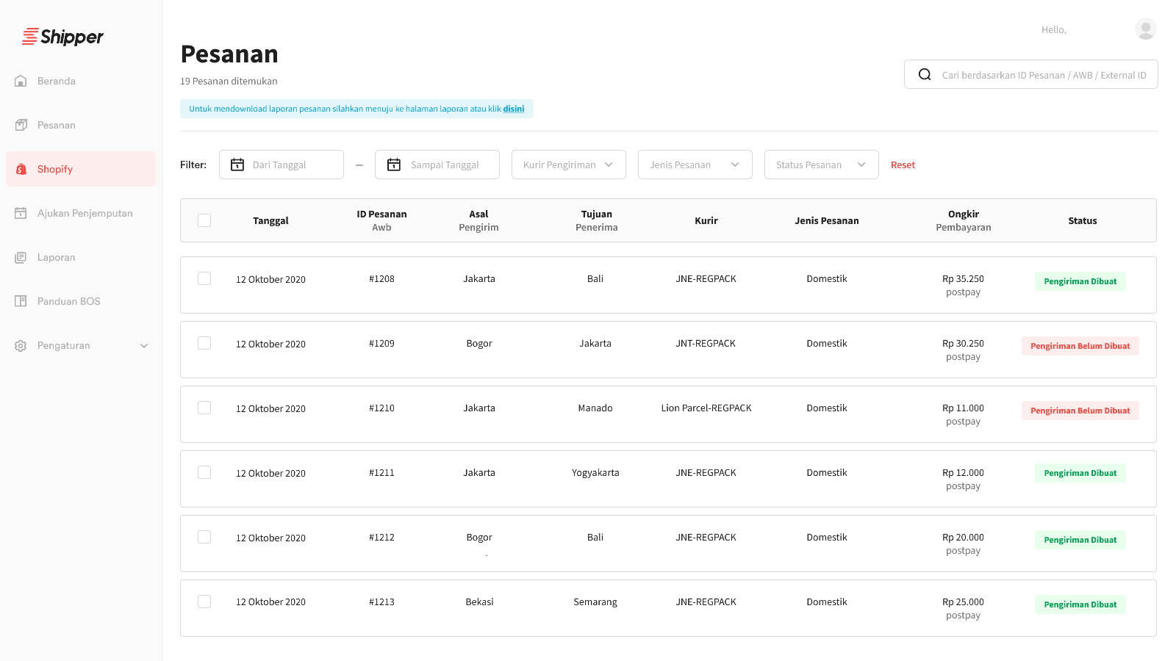
Task: Click the Panduan BOS book icon
Action: click(21, 301)
